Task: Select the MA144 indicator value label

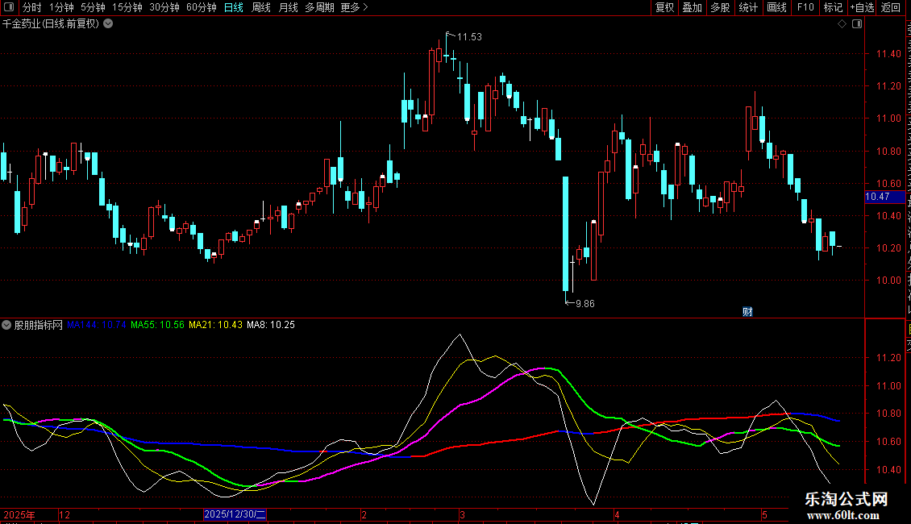Action: [97, 325]
